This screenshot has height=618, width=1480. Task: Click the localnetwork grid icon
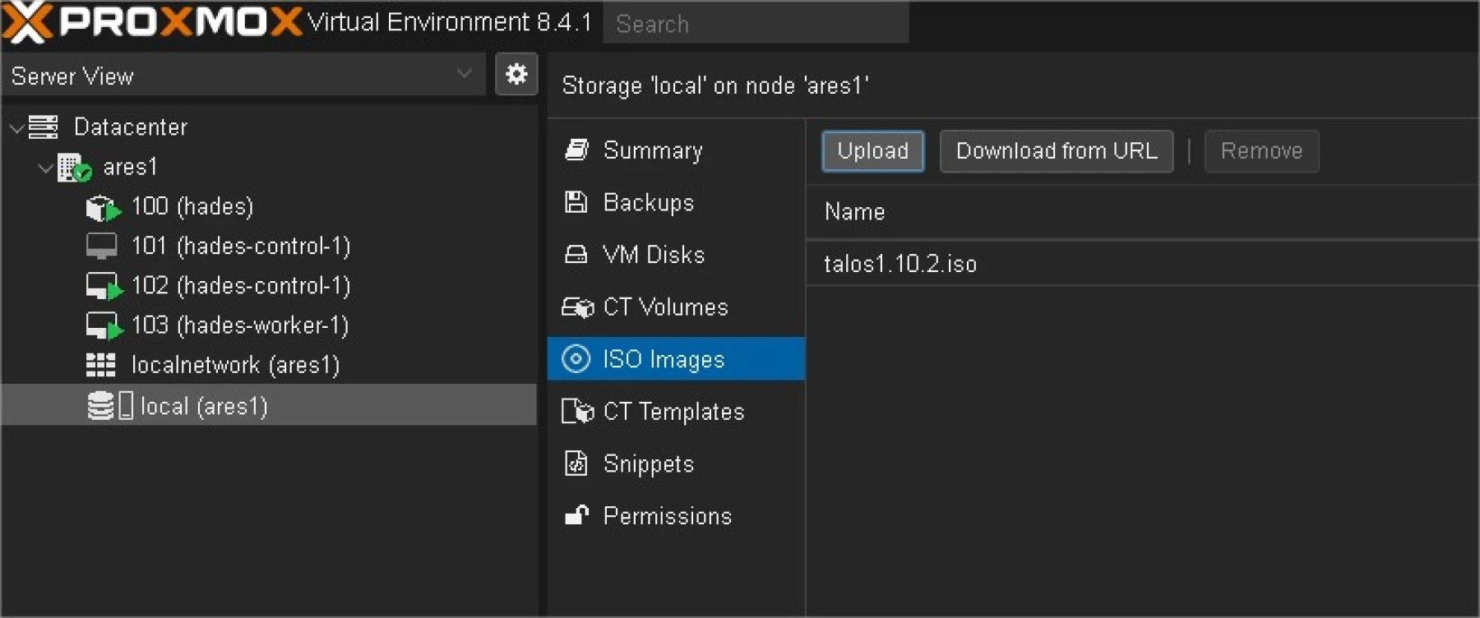click(101, 365)
